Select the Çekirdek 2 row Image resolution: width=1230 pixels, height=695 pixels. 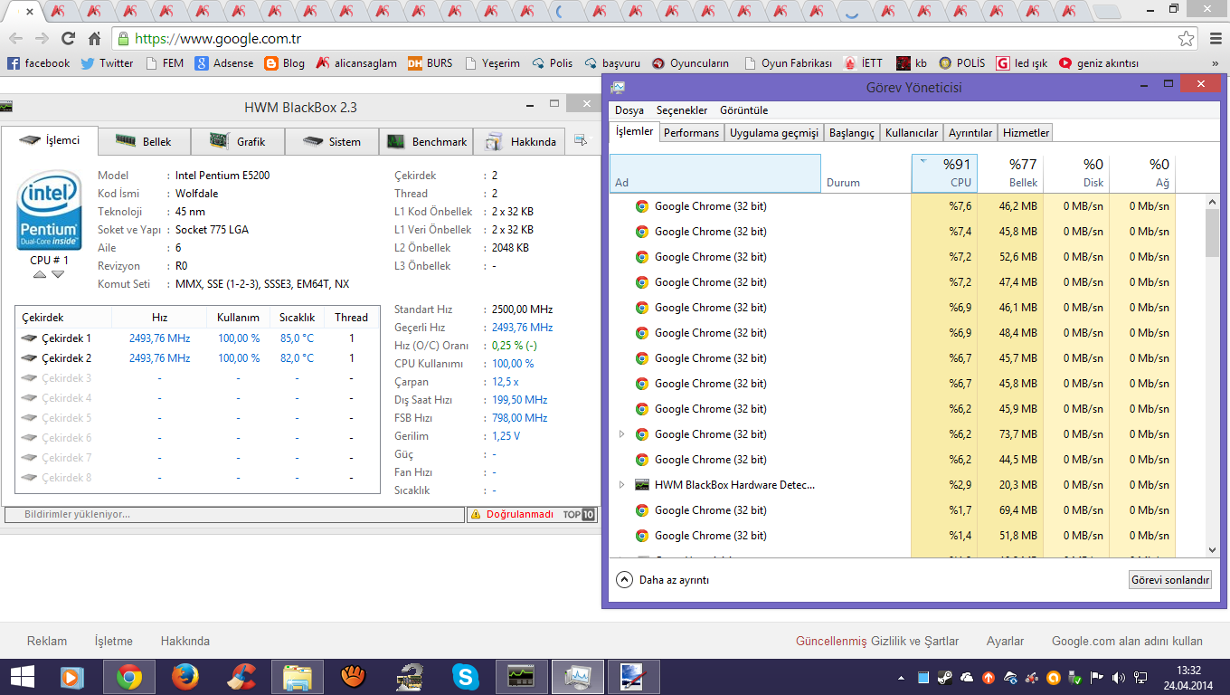[197, 358]
